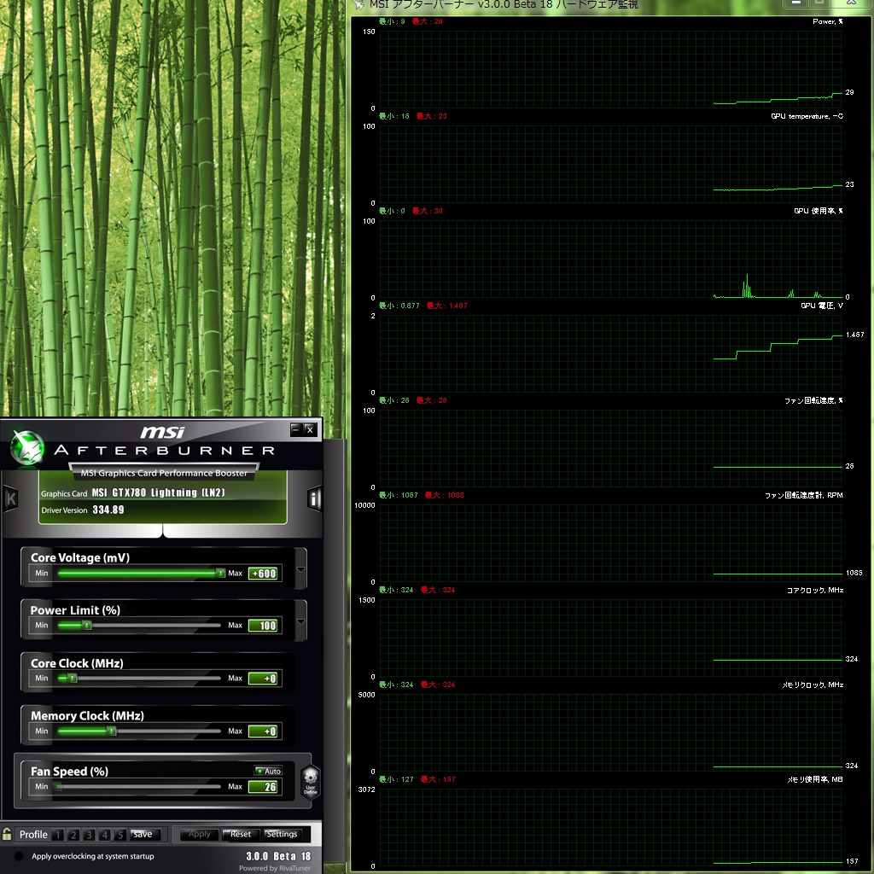This screenshot has width=874, height=874.
Task: Click the memory usage MB graph
Action: click(x=610, y=828)
